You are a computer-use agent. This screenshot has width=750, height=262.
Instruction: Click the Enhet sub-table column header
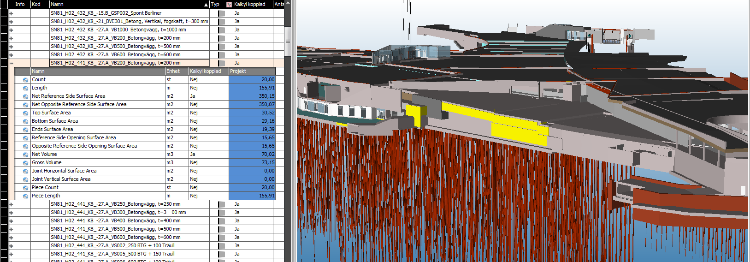pos(177,71)
